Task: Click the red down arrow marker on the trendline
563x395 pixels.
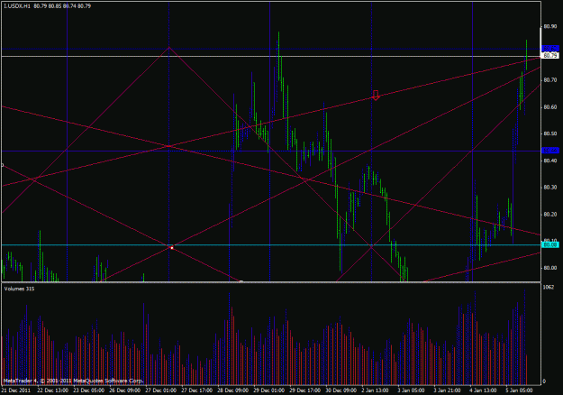Action: (376, 95)
